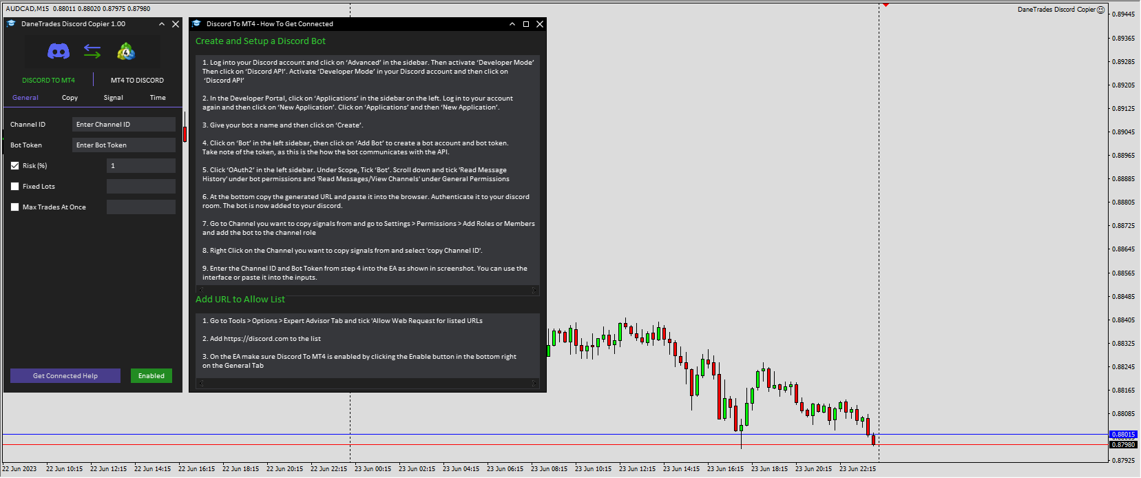Click left scroll arrow under Allow List instructions
This screenshot has height=478, width=1141.
click(200, 383)
